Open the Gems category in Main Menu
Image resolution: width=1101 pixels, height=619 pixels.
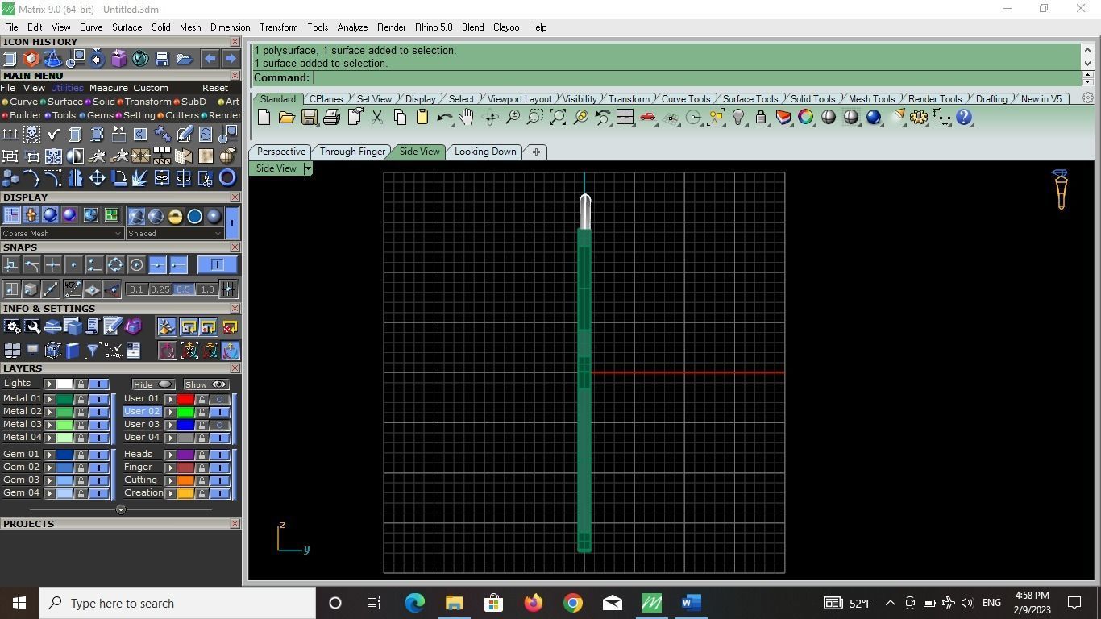pos(96,115)
